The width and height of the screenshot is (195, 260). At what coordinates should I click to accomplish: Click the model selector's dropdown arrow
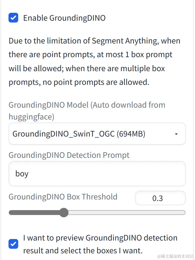(176, 134)
